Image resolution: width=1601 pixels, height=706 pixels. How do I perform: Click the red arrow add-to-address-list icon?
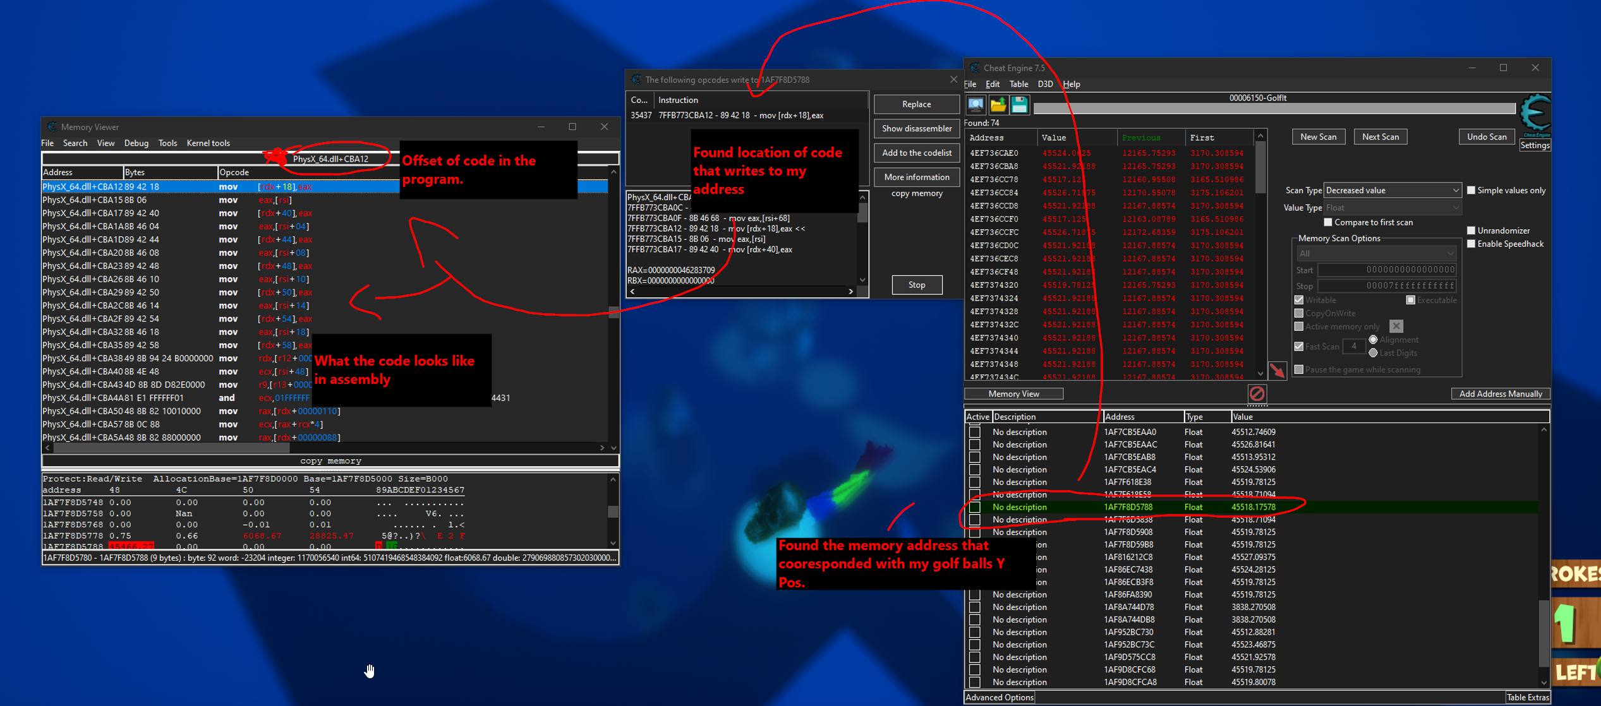click(1277, 371)
